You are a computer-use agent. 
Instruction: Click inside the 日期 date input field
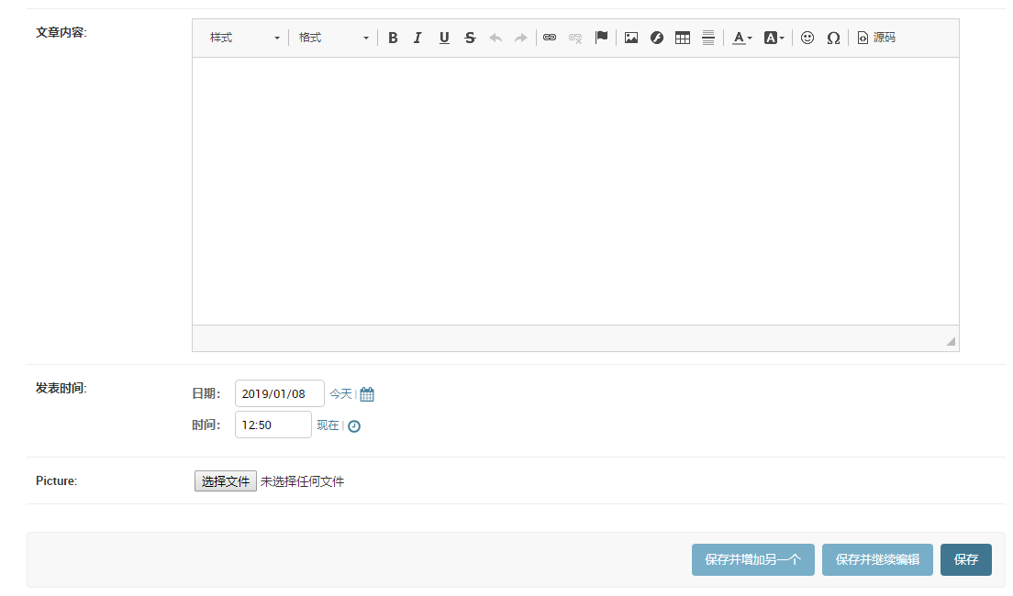(x=279, y=393)
